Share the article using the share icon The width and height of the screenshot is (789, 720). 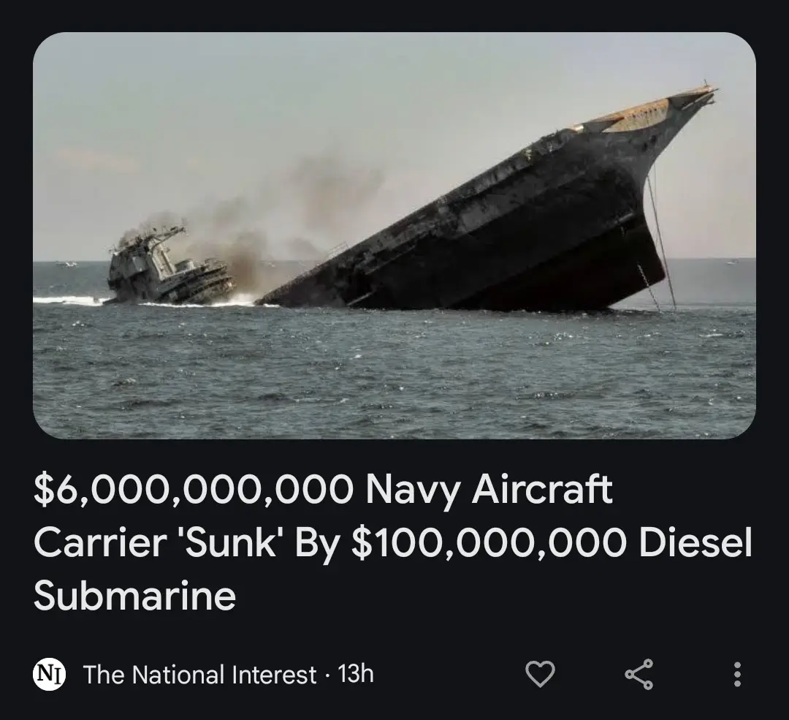tap(639, 674)
